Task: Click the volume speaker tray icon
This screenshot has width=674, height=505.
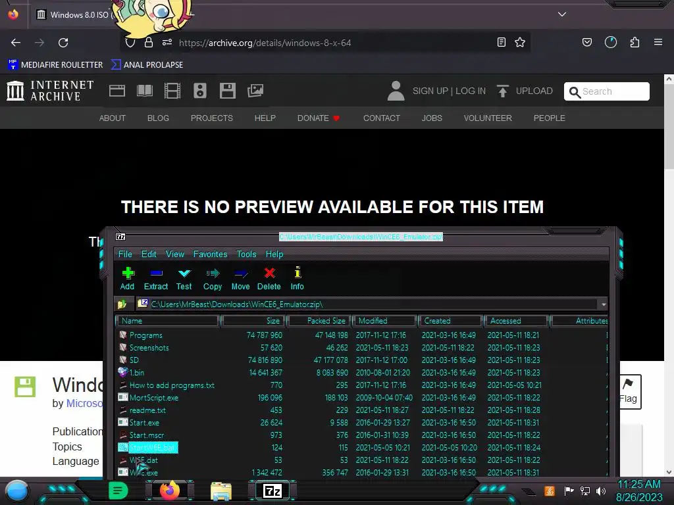Action: 601,491
